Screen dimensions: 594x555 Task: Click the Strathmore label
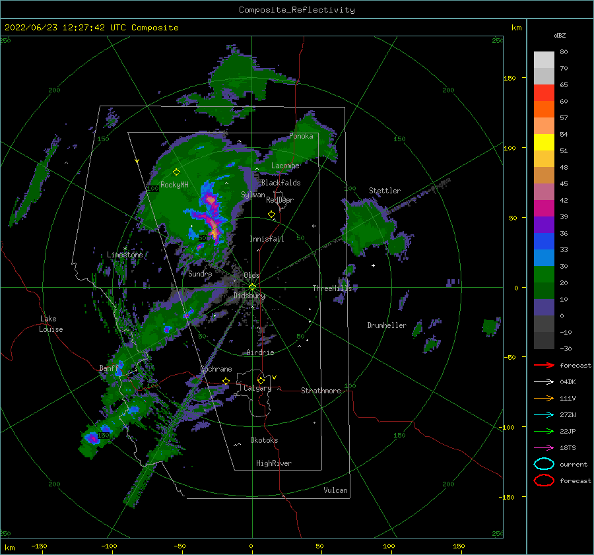coord(321,391)
